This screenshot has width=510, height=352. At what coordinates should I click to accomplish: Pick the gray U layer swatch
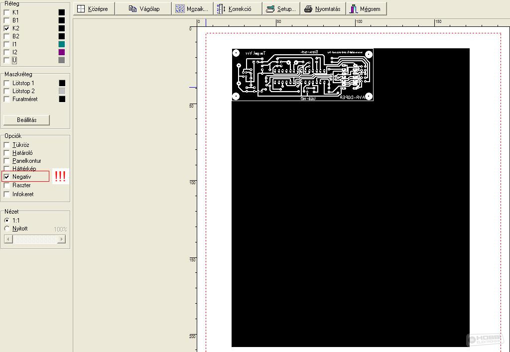[61, 60]
